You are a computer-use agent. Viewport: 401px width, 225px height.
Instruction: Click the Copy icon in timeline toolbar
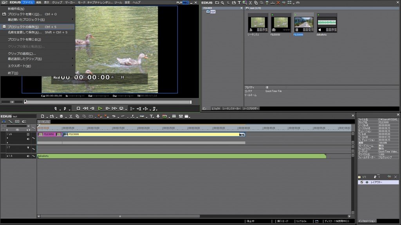(x=77, y=116)
